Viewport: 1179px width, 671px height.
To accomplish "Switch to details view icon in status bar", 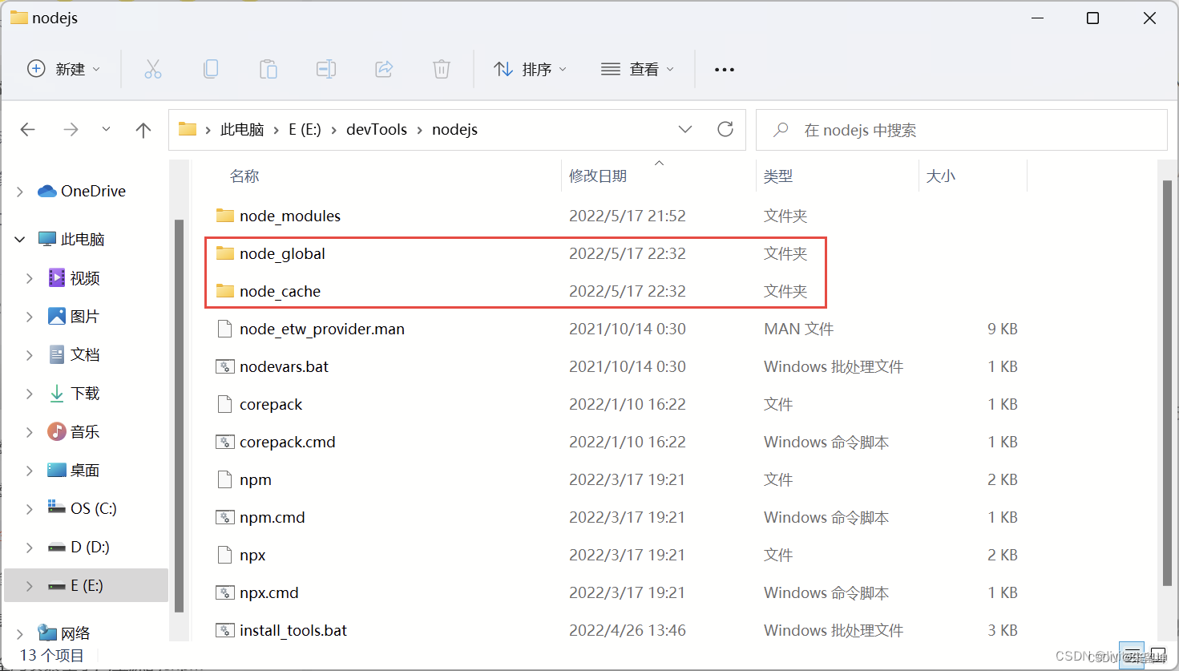I will pyautogui.click(x=1133, y=656).
